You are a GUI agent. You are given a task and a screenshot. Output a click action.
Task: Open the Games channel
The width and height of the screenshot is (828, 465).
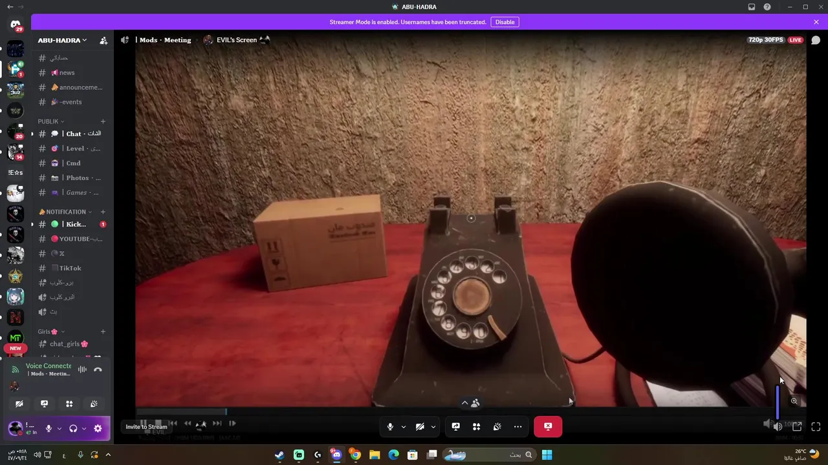pos(71,192)
